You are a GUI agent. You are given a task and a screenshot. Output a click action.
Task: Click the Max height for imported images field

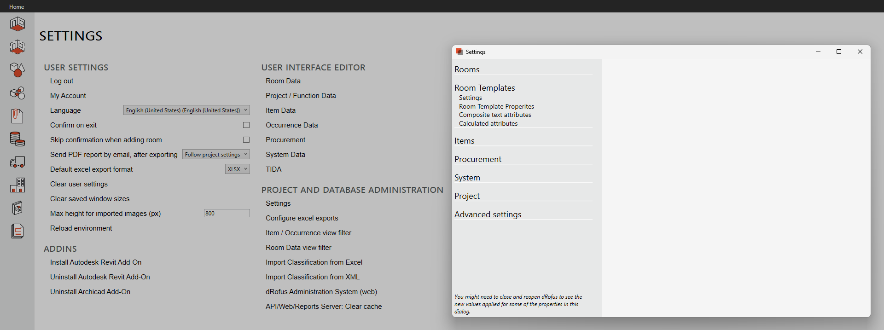point(227,214)
